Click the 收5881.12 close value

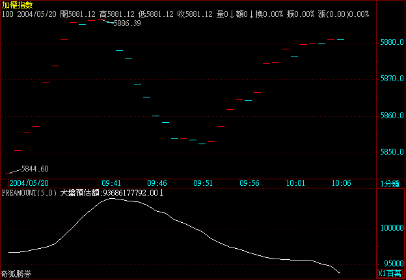195,14
